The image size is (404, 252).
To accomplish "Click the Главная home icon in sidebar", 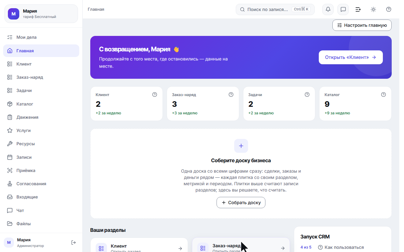I will (10, 51).
